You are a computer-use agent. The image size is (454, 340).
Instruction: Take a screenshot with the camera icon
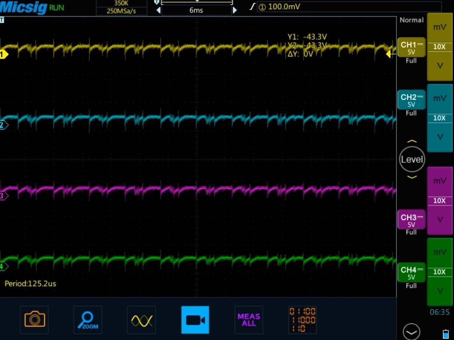34,319
